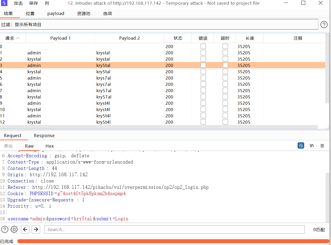Tick the 超时 checkbox in highlighted row 3
This screenshot has width=331, height=245.
click(225, 65)
